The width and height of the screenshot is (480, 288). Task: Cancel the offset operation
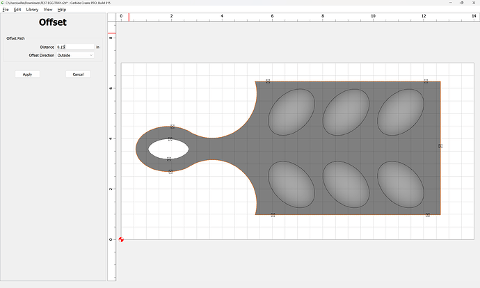(78, 74)
